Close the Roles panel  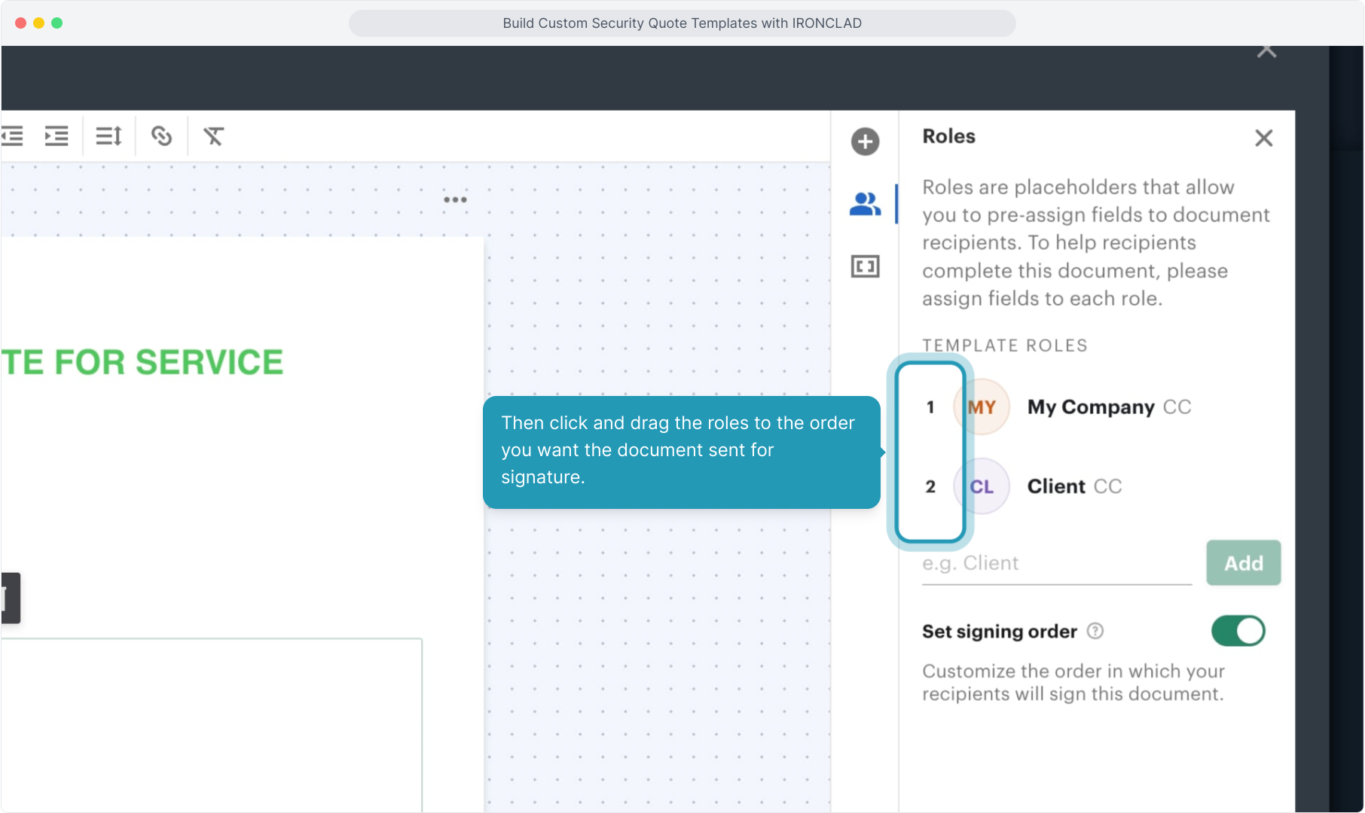click(x=1263, y=138)
